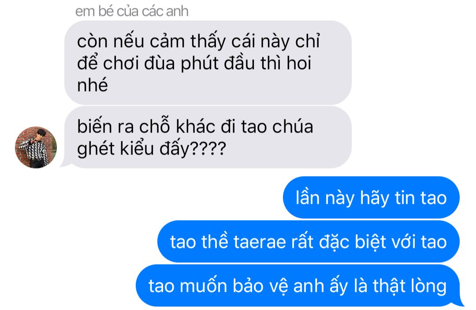Select the gray message starting "còn nếu cảm thấy"
The image size is (476, 310).
pos(208,63)
